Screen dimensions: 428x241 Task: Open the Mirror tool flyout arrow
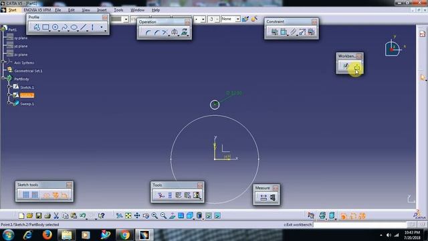(179, 35)
